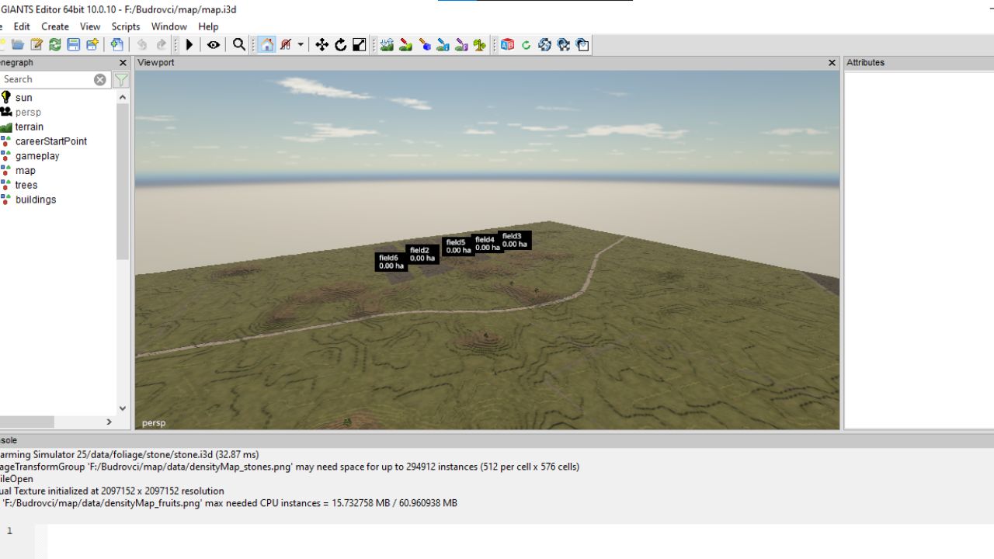Click the magnifying glass search icon

[239, 45]
